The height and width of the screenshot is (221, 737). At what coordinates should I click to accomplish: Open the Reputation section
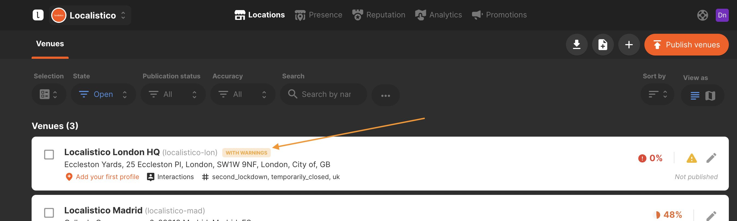tap(379, 15)
